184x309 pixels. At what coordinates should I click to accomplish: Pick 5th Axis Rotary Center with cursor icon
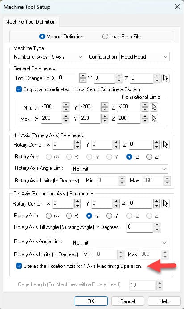point(166,203)
